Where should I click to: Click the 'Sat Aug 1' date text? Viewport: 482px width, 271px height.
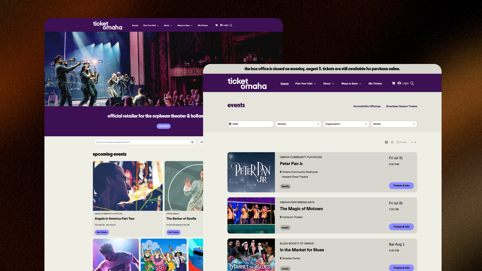click(397, 244)
